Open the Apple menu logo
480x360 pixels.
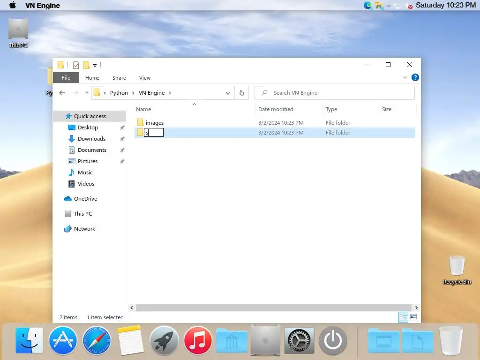click(13, 5)
